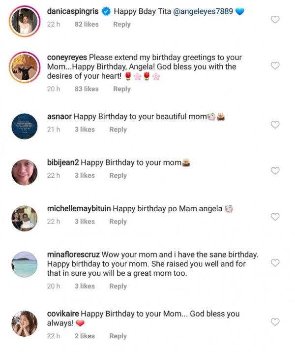Like michellemaybituin's comment

pos(275,217)
